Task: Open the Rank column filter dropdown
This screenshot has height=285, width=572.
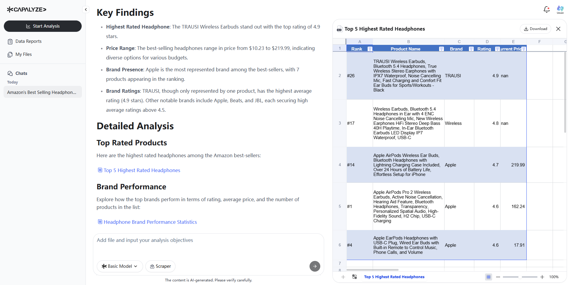Action: (x=370, y=49)
